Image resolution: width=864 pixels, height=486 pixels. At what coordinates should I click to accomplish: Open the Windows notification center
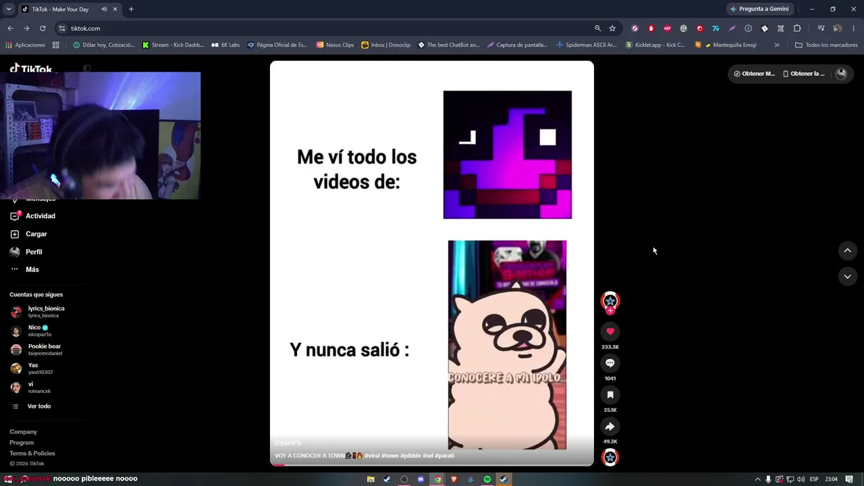tap(849, 479)
